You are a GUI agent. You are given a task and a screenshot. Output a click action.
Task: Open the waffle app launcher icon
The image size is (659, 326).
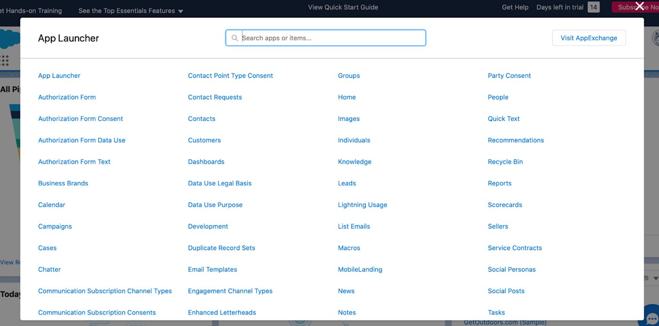pyautogui.click(x=5, y=60)
